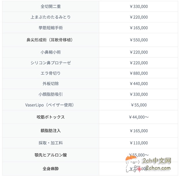Click the 上まぶたのたるみとり cell
The height and width of the screenshot is (178, 182).
pyautogui.click(x=50, y=17)
